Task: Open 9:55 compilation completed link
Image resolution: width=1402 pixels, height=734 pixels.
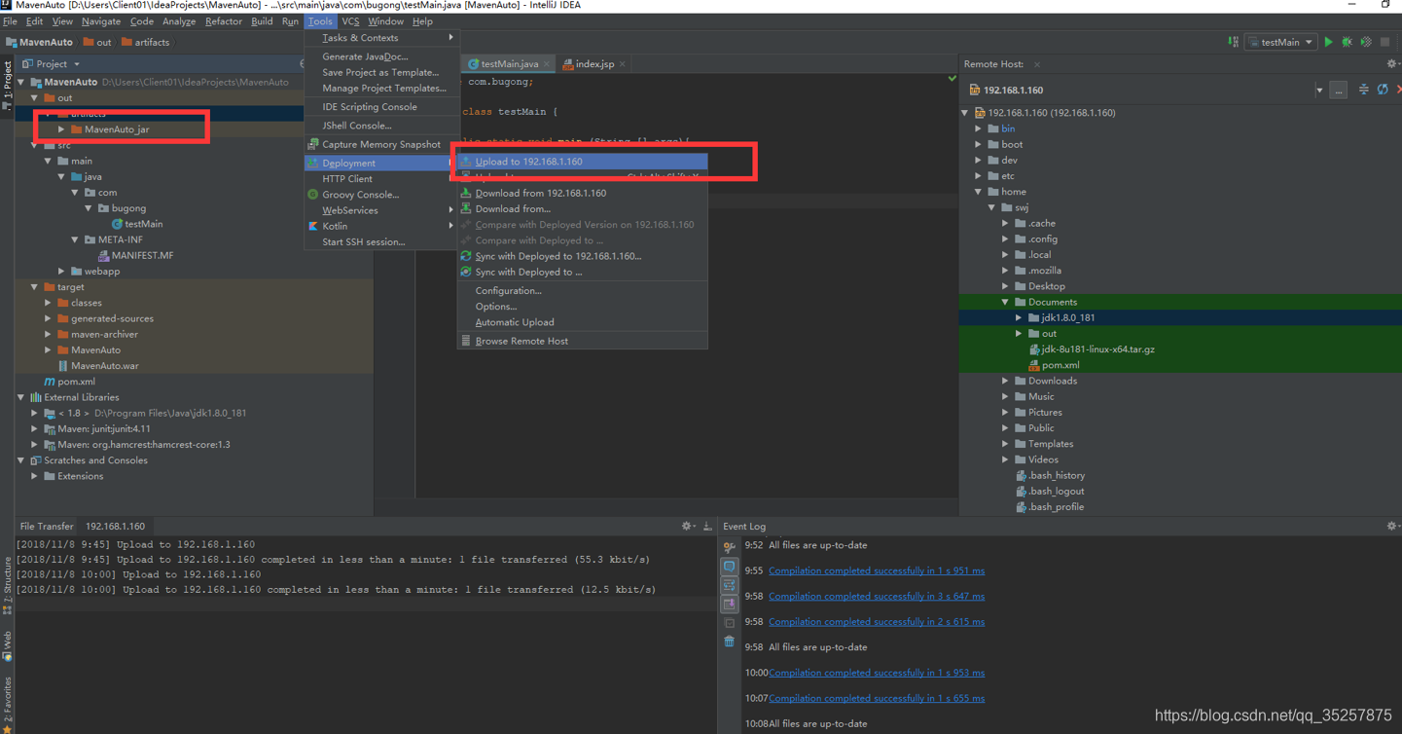Action: point(877,570)
